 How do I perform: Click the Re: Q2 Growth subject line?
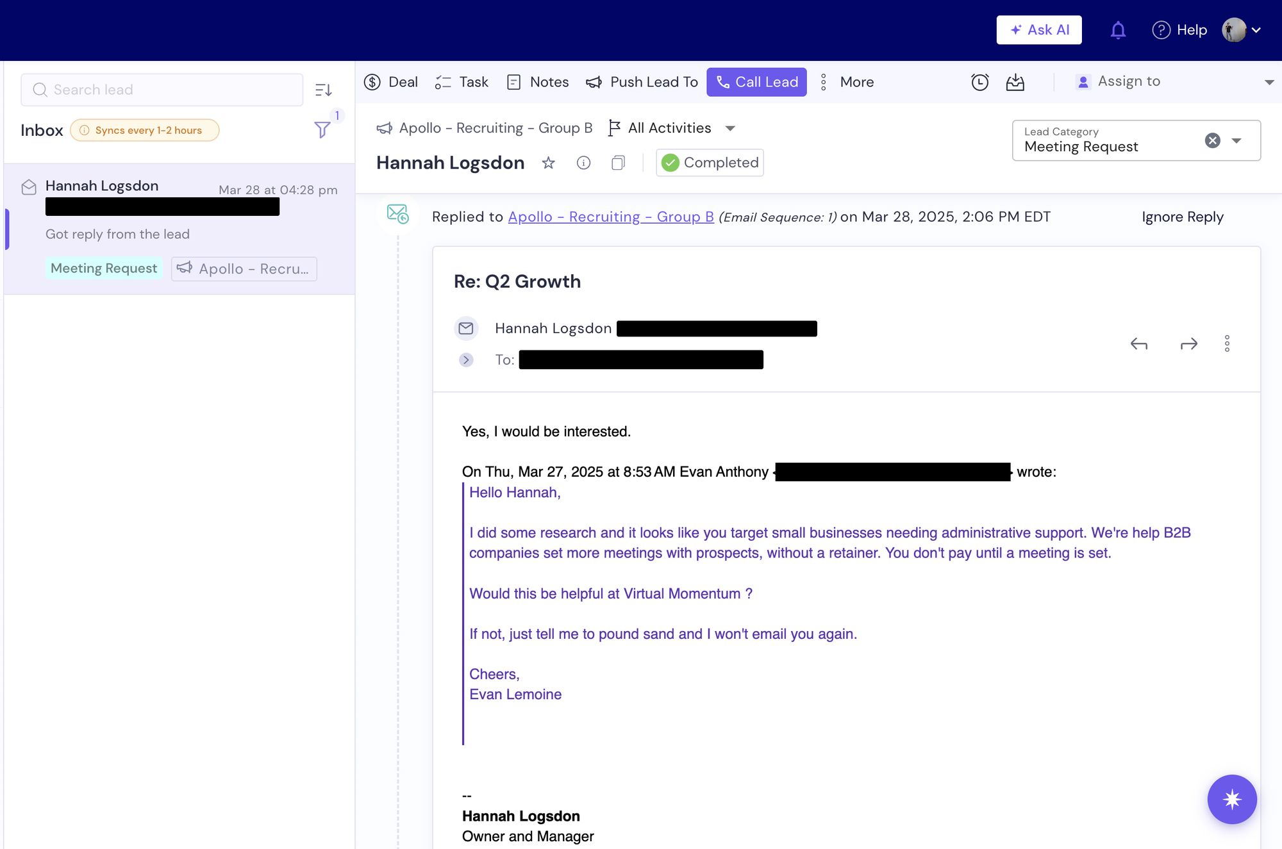pyautogui.click(x=517, y=282)
